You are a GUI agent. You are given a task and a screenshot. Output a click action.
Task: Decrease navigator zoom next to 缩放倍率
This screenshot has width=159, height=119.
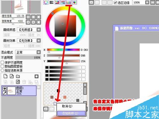(28, 17)
